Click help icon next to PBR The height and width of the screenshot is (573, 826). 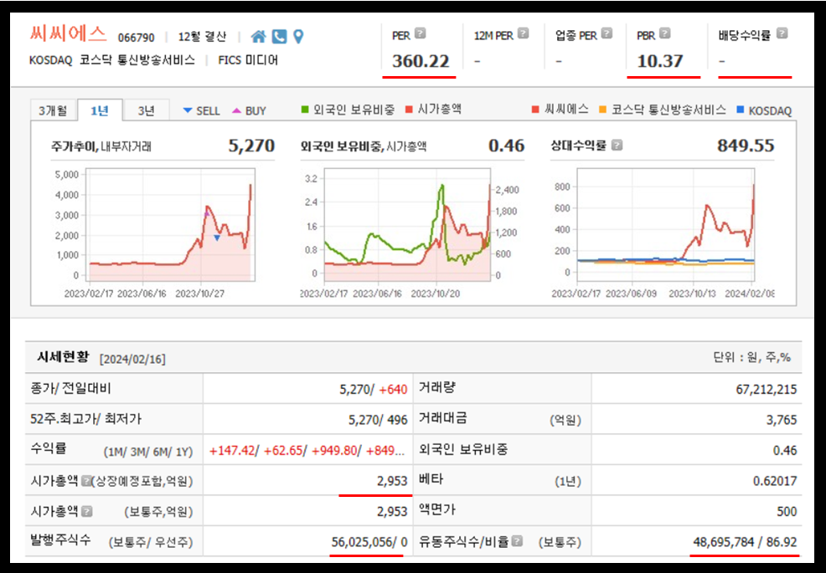[665, 33]
